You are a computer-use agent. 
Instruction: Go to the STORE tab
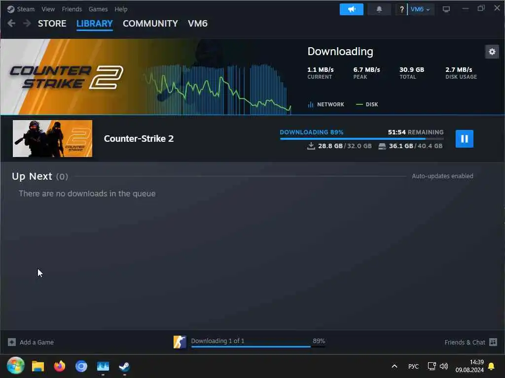[x=52, y=24]
